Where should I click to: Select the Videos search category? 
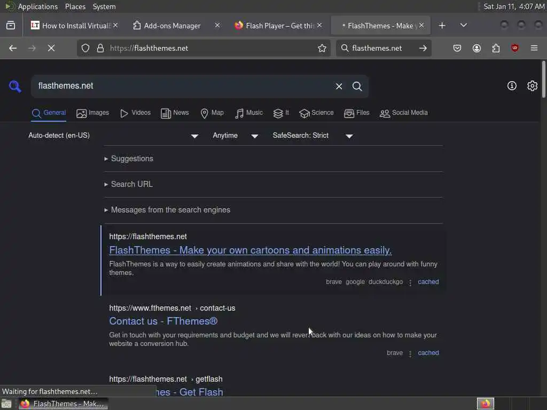pos(135,113)
